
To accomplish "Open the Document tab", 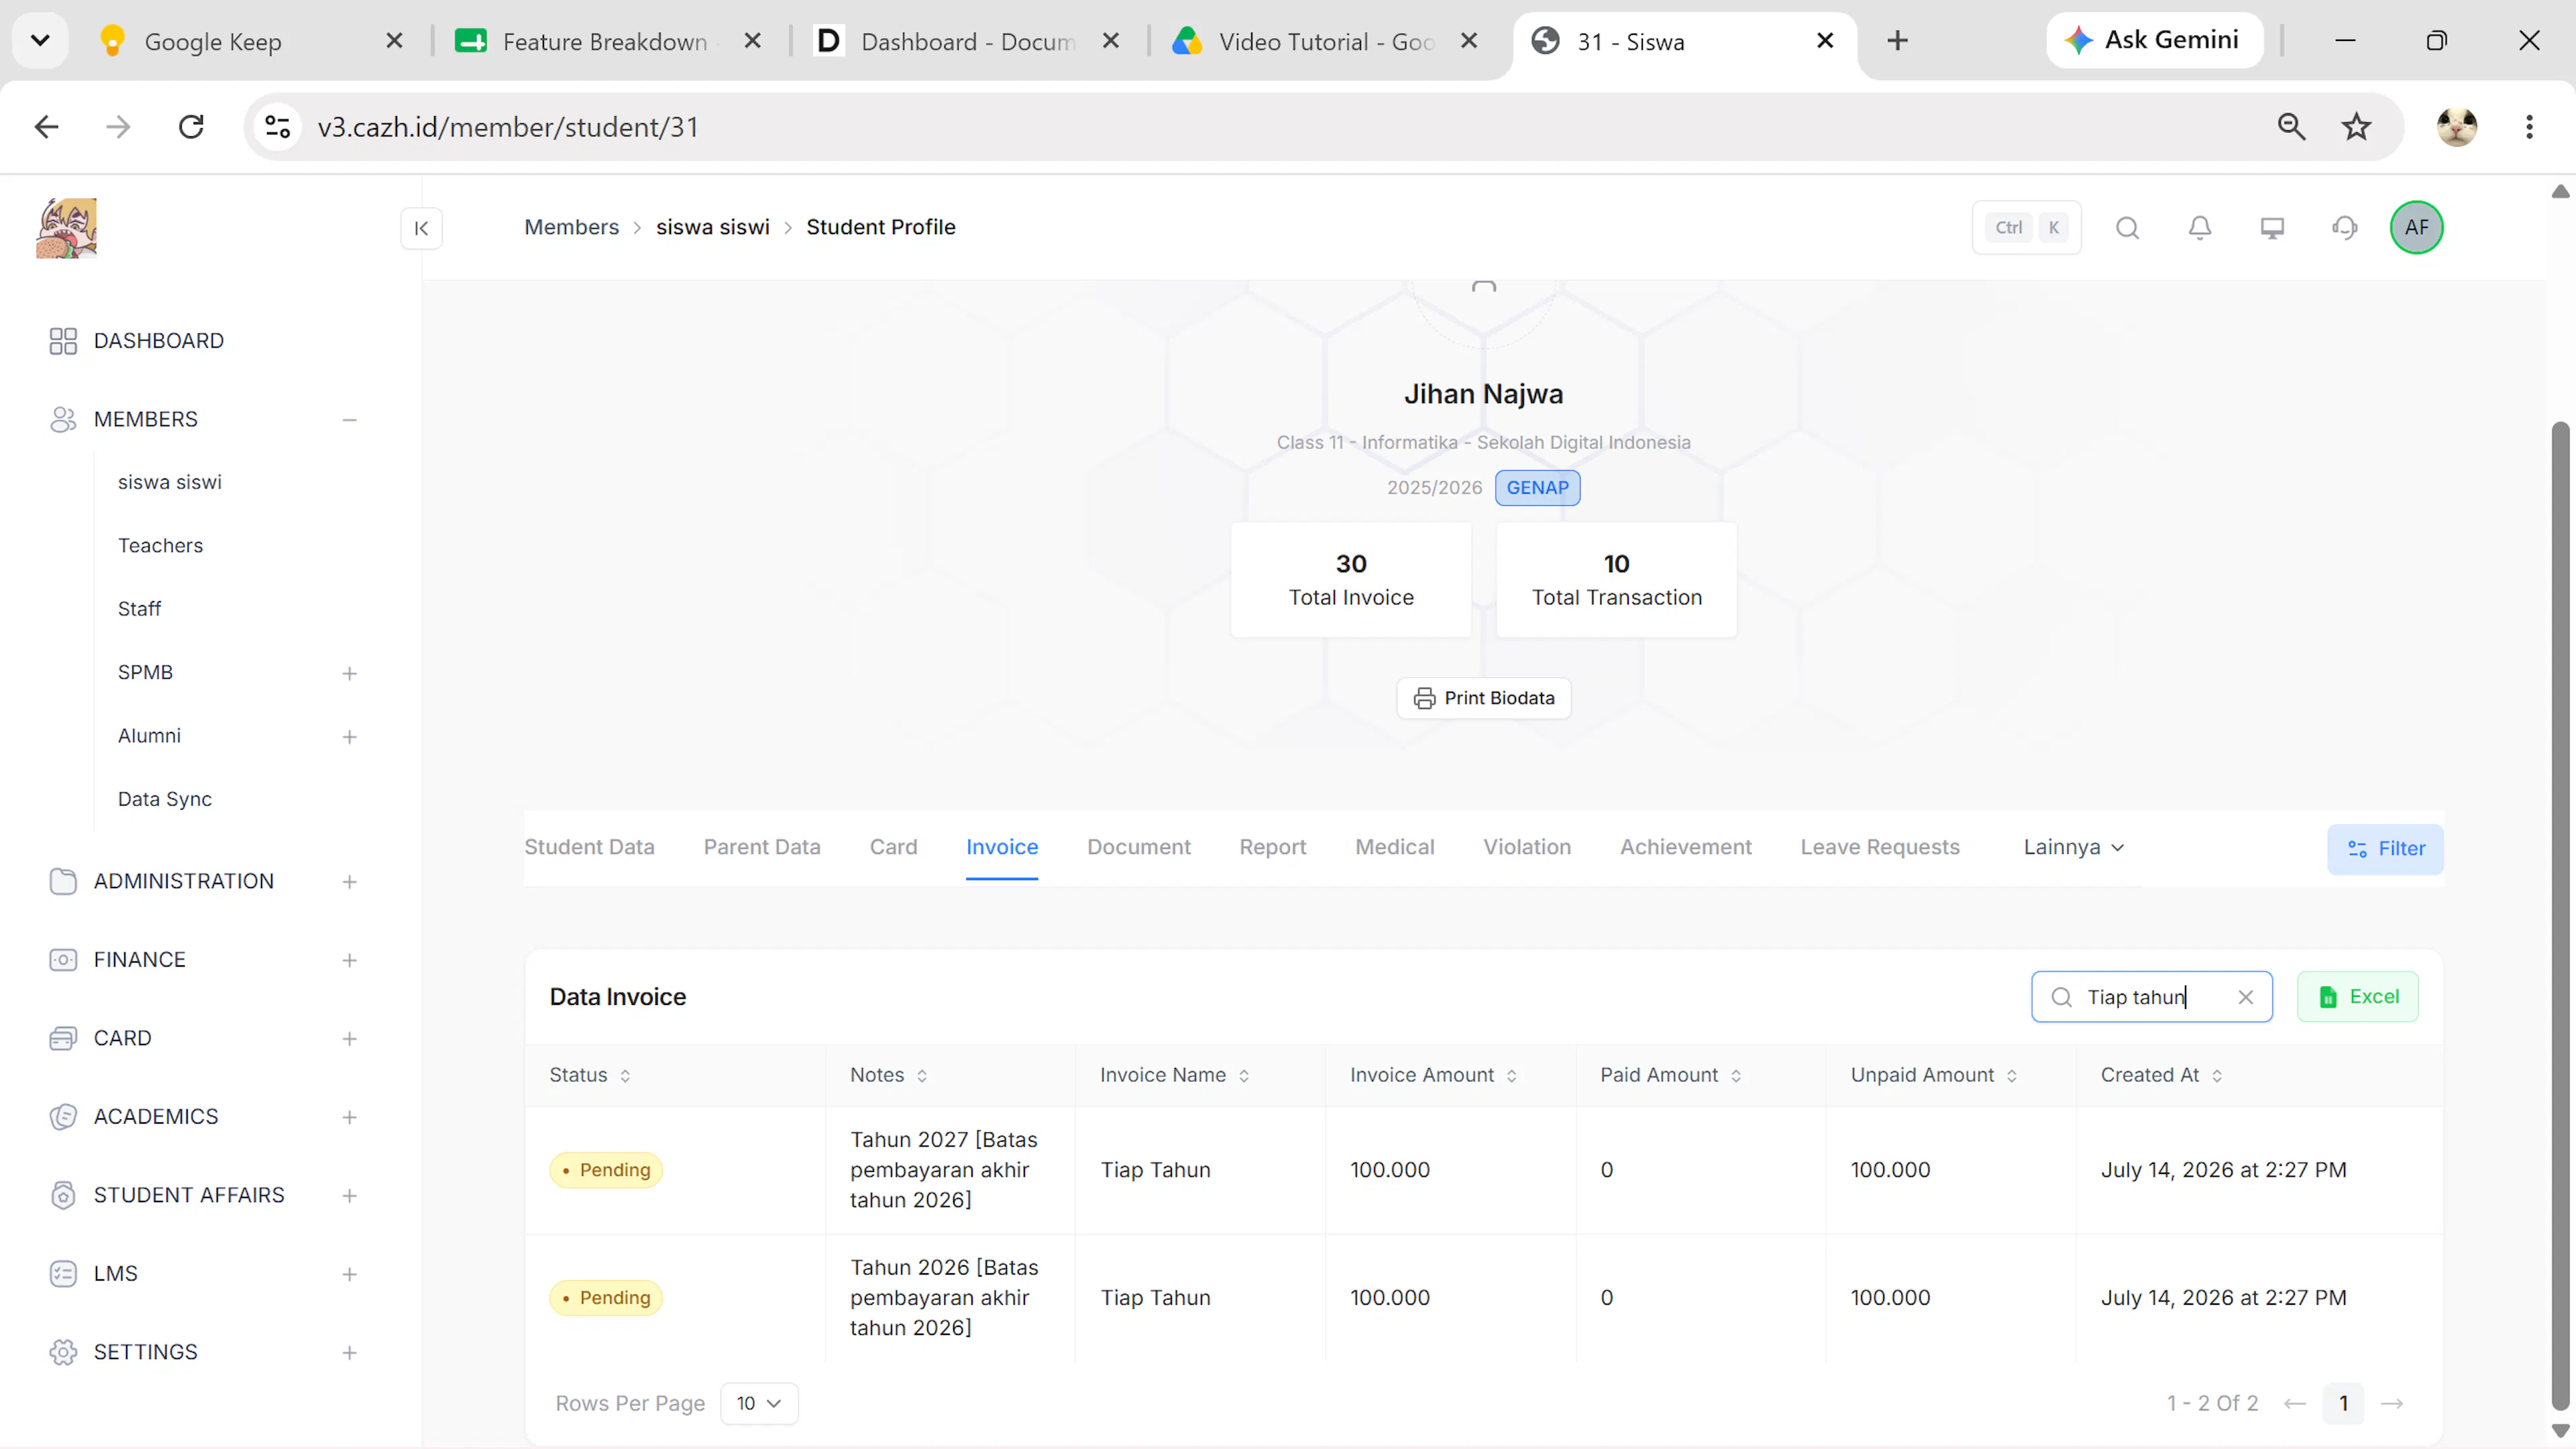I will 1139,847.
